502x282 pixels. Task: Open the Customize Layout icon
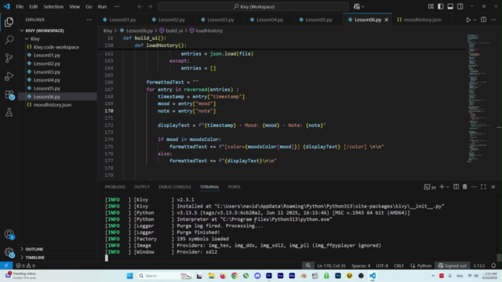(431, 6)
